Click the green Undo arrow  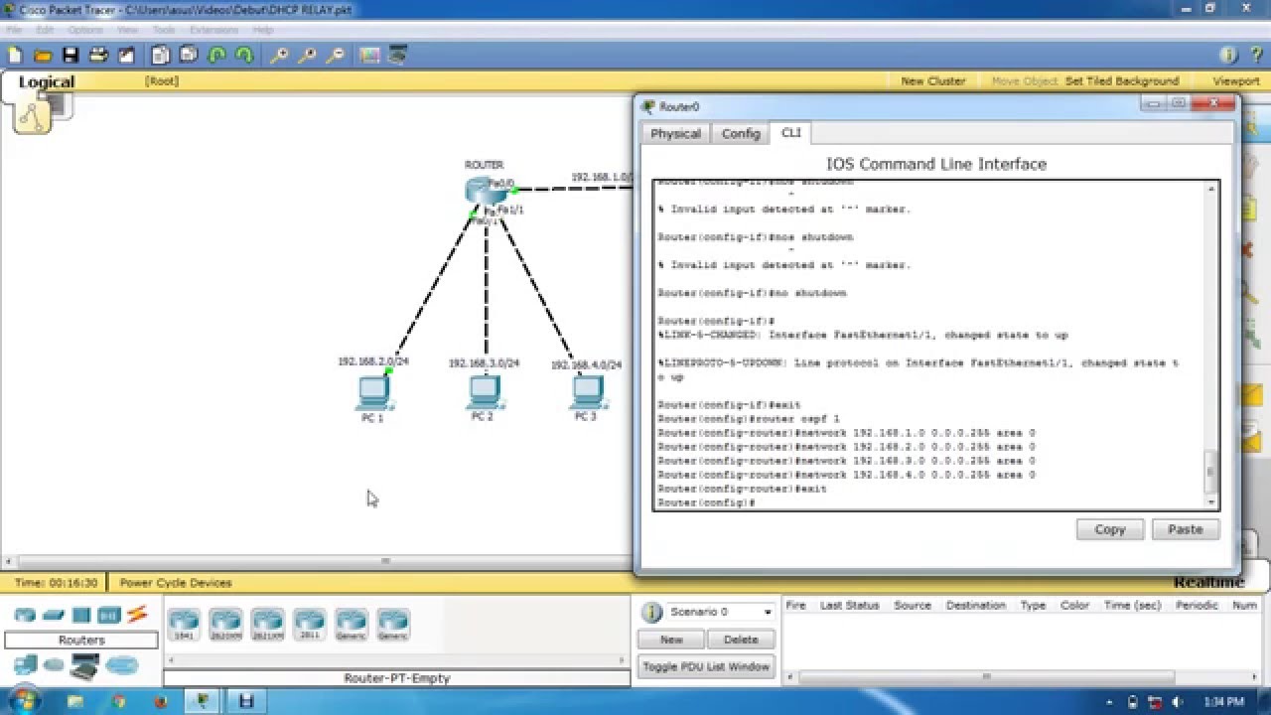[x=216, y=56]
